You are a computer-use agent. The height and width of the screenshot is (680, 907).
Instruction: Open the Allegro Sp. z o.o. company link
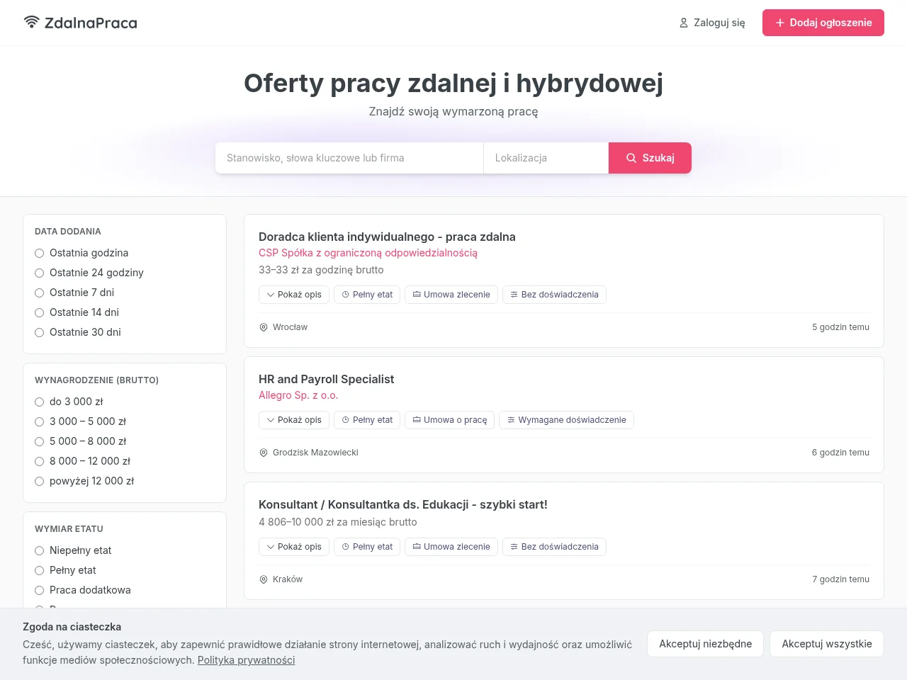point(298,395)
